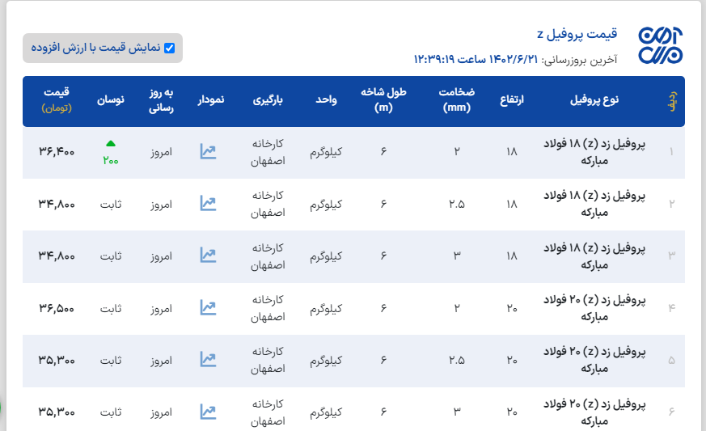Open first پروفیل زد (z) ۱۸ product link

[594, 151]
